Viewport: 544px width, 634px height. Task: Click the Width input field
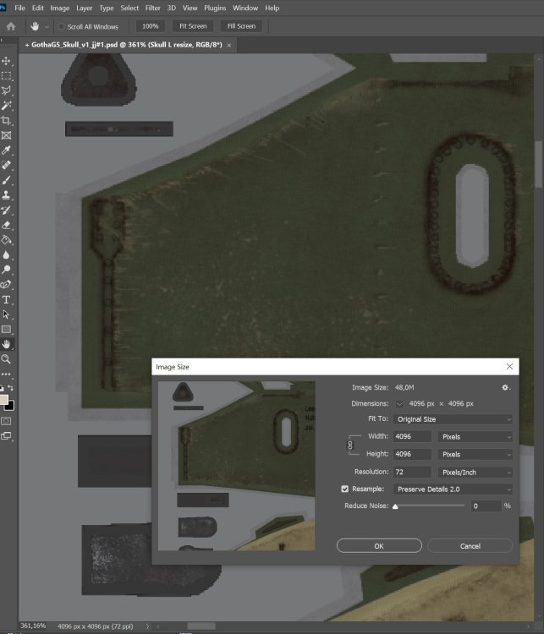pyautogui.click(x=413, y=437)
